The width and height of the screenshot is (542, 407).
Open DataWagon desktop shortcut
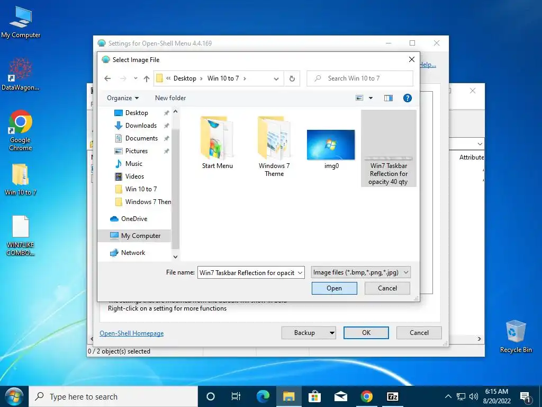pos(21,74)
